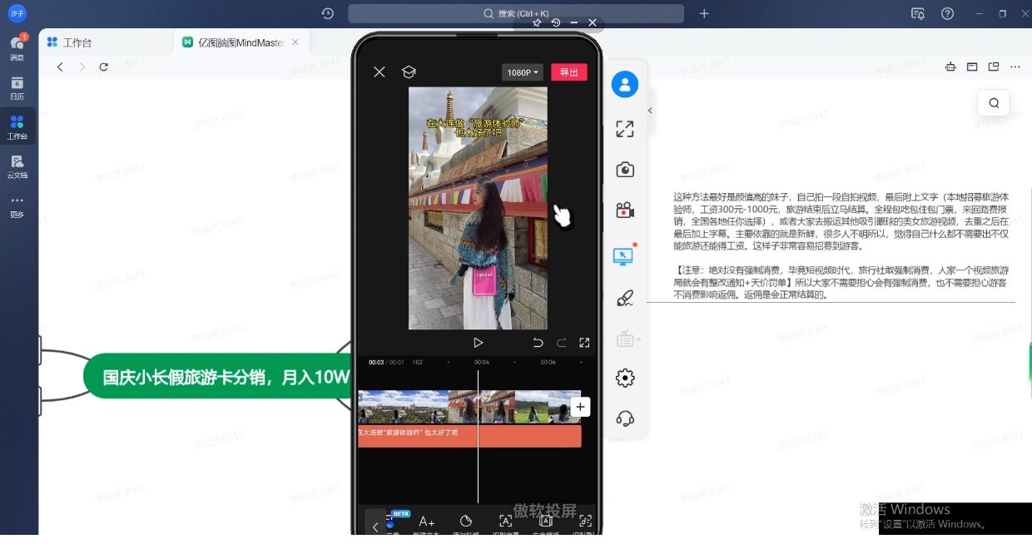Play the video preview
Screen dimensions: 1032x554
pyautogui.click(x=478, y=343)
